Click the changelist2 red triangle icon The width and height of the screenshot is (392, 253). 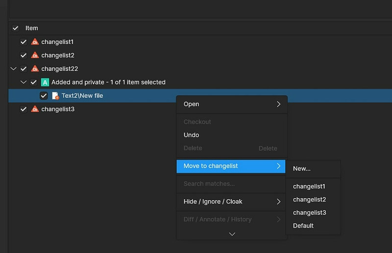[x=35, y=55]
